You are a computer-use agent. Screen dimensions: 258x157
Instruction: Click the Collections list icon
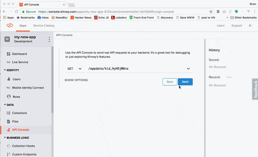coord(9,113)
